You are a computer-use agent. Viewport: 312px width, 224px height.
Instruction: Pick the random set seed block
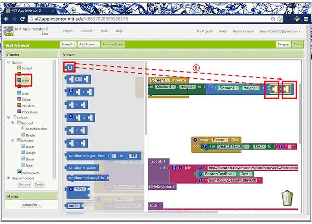pos(88,178)
